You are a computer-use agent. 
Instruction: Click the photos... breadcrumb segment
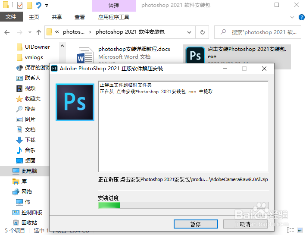[x=74, y=32]
